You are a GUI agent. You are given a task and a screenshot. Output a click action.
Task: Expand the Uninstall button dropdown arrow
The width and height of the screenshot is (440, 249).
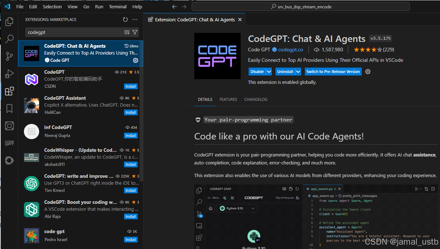(x=298, y=72)
